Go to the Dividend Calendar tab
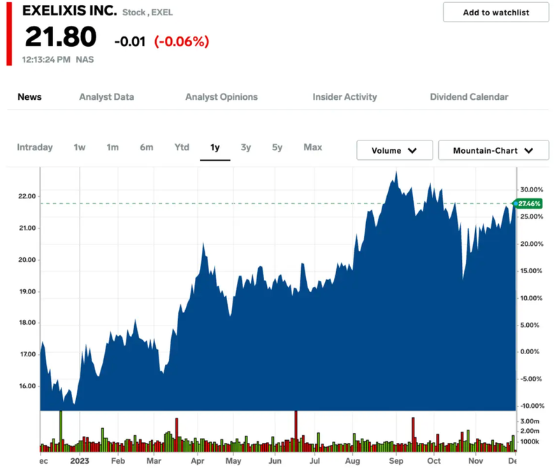559x468 pixels. [x=469, y=97]
